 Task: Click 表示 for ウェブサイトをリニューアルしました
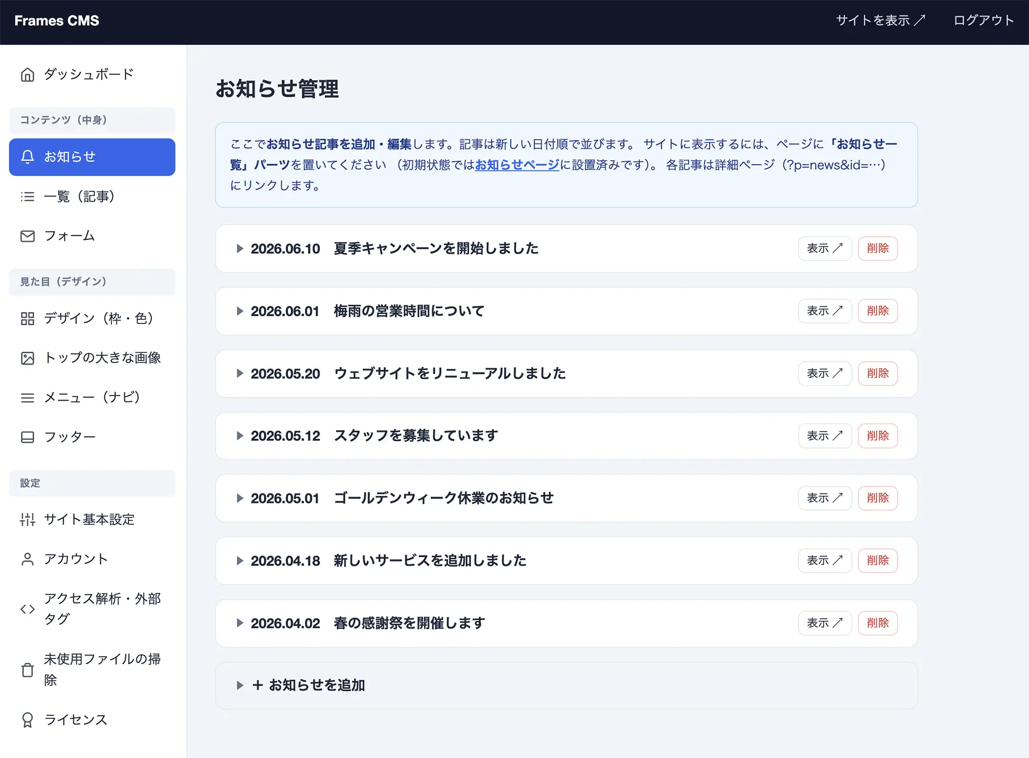pos(825,373)
